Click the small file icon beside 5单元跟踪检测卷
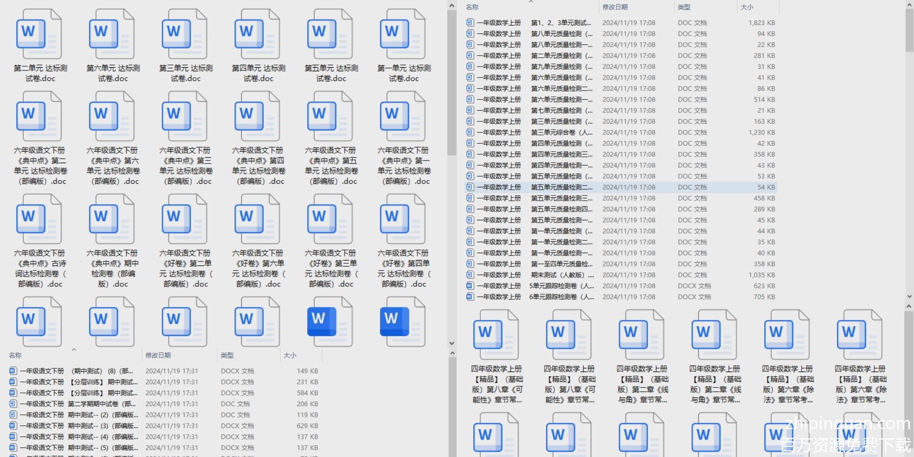The height and width of the screenshot is (457, 914). (470, 286)
